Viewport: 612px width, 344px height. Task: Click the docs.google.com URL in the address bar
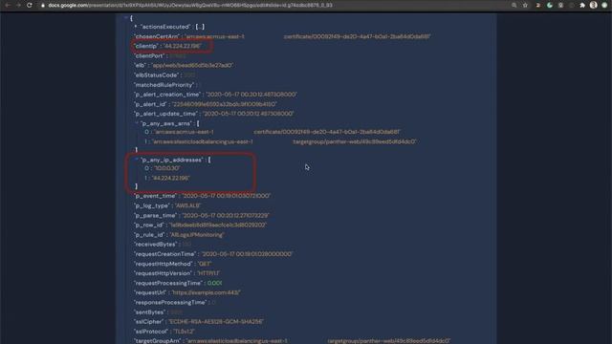click(x=190, y=6)
